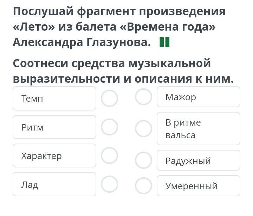This screenshot has height=216, width=253.
Task: Pick the Умеренный description box
Action: 198,186
